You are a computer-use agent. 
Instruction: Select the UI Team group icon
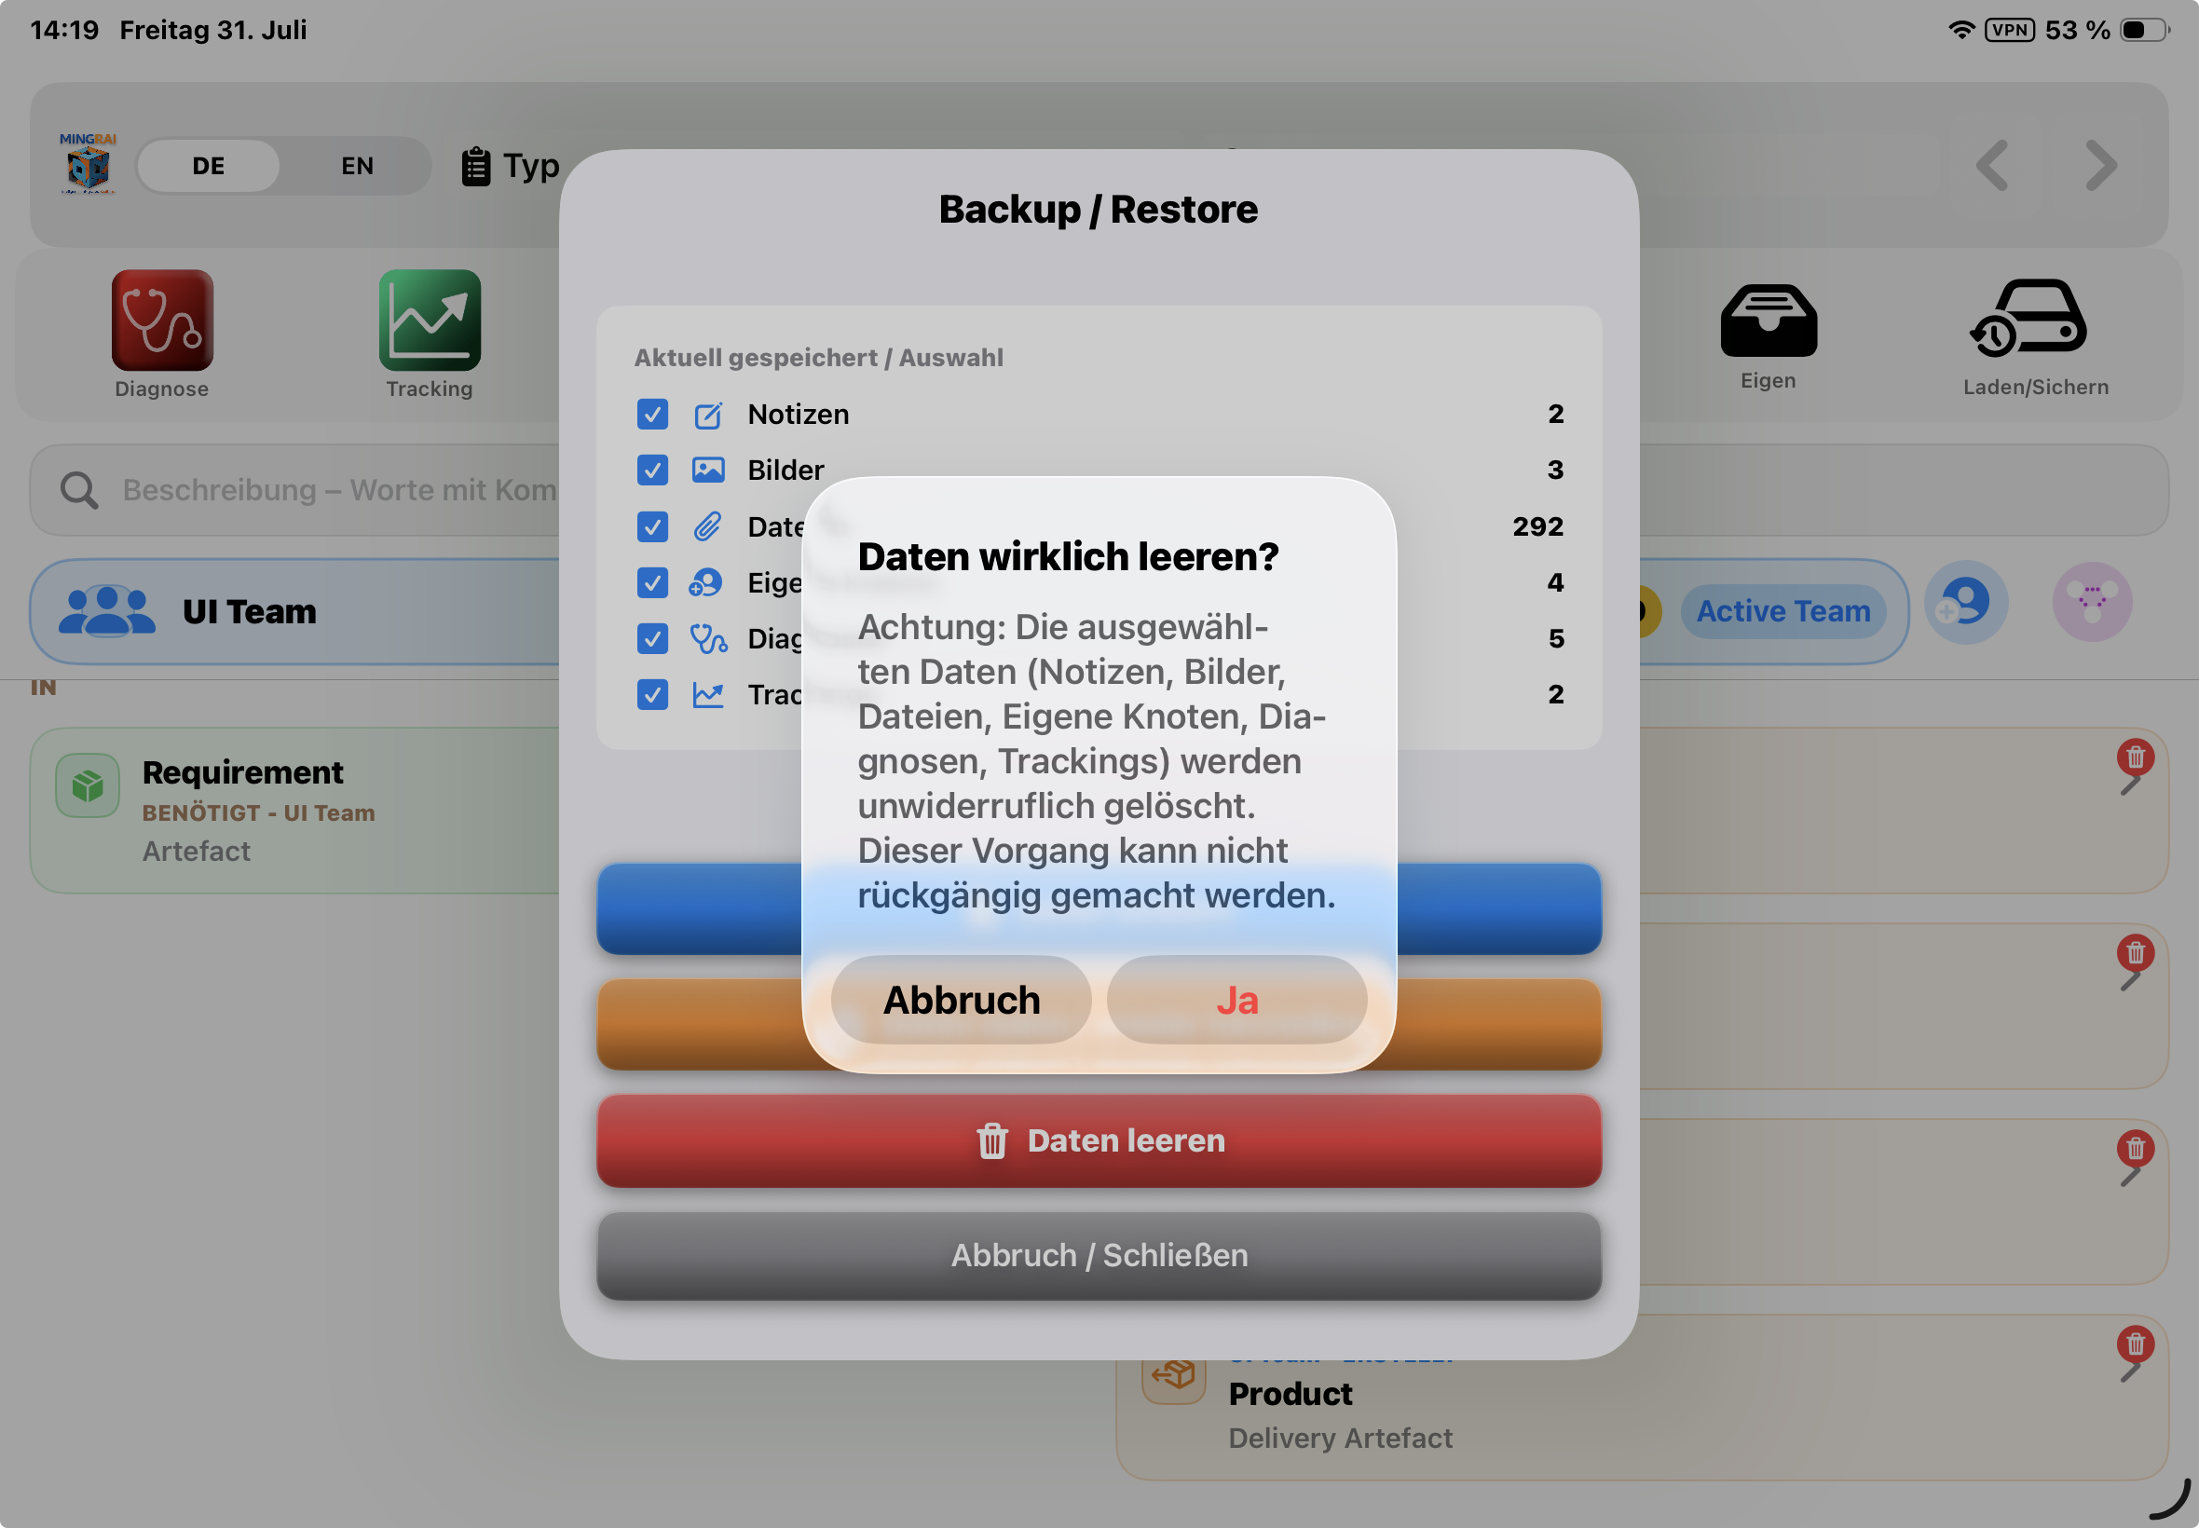106,611
